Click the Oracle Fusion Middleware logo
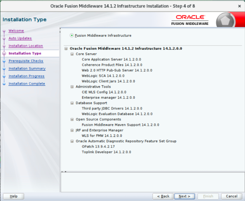Viewport: 245px width, 201px height. pyautogui.click(x=190, y=20)
